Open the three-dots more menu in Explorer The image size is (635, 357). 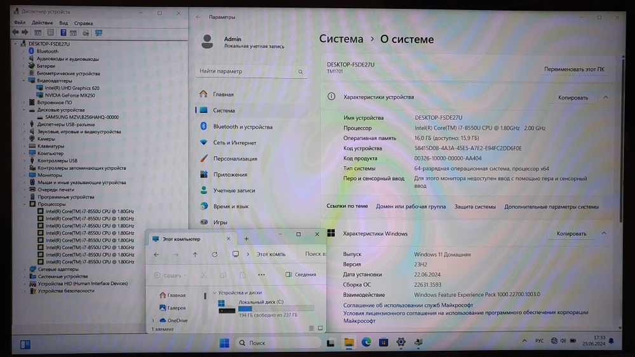(262, 275)
